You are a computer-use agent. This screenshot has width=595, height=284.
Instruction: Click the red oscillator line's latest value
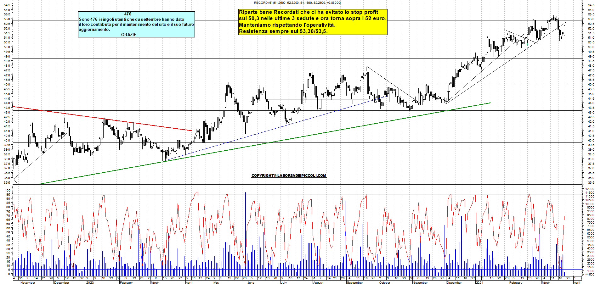tap(564, 216)
